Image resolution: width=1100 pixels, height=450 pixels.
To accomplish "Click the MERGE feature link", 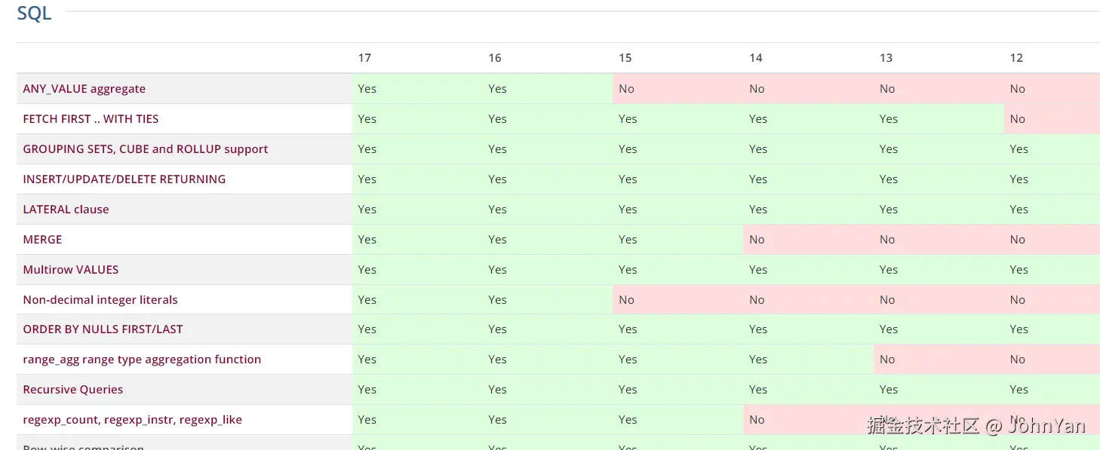I will (x=42, y=240).
